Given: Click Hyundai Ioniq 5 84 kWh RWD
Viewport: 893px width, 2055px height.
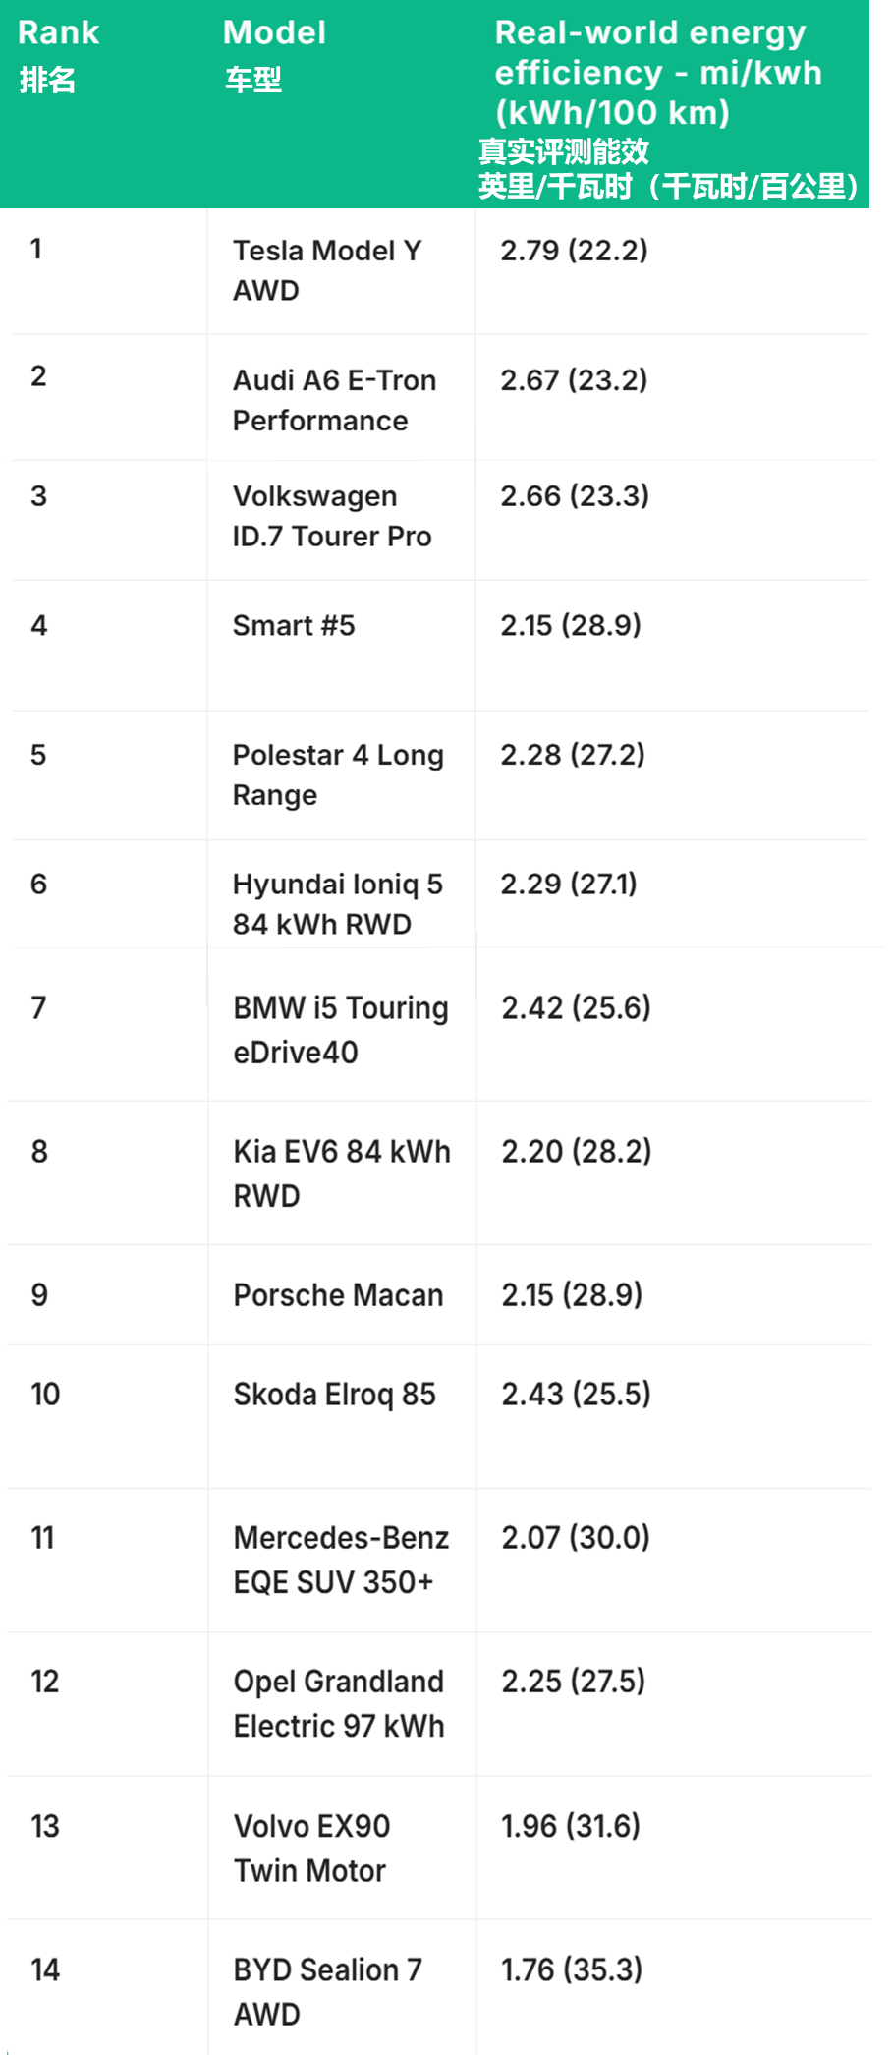Looking at the screenshot, I should tap(337, 904).
